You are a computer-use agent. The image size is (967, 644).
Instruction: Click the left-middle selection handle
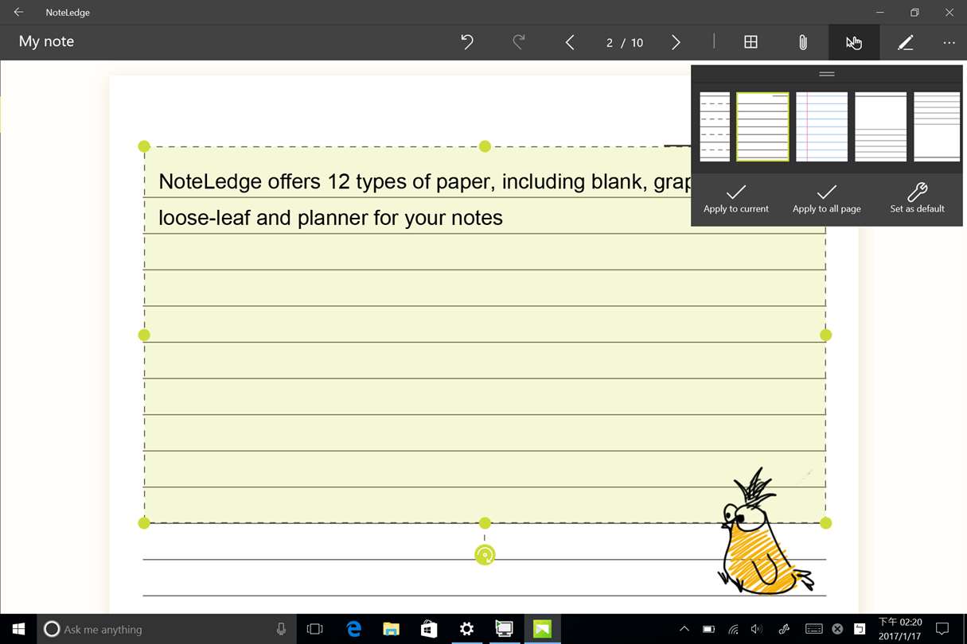click(x=144, y=335)
